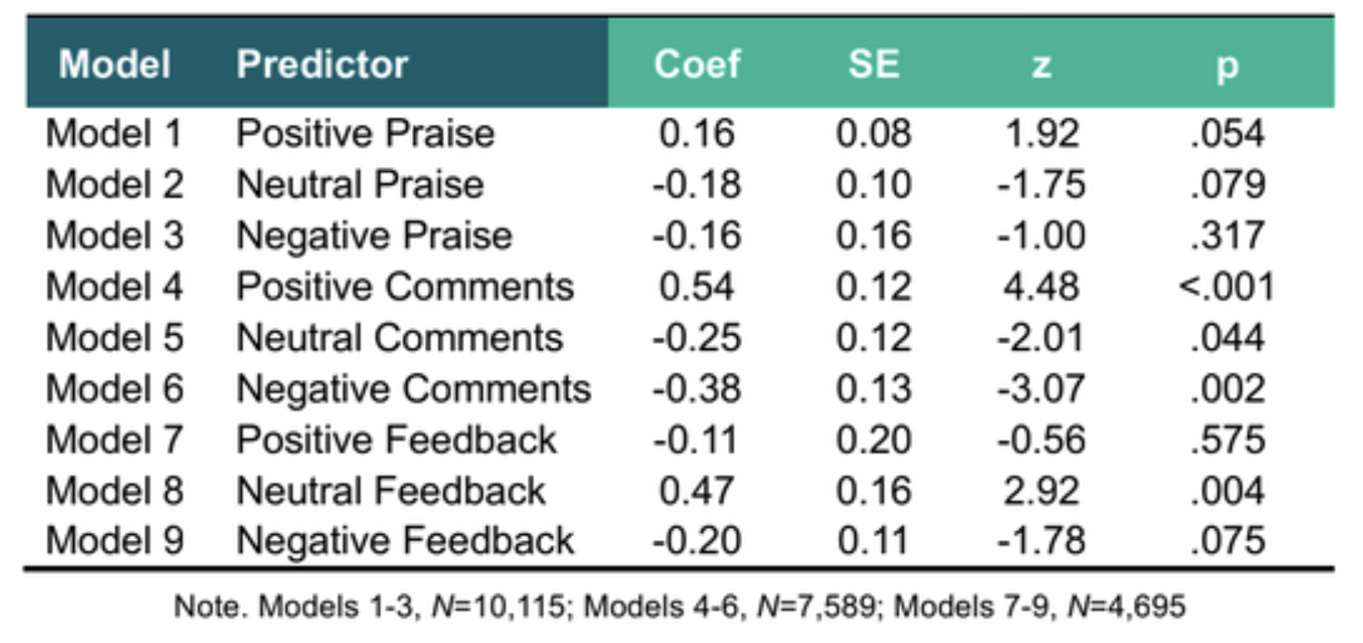Select the Coef column header
The image size is (1363, 643).
[x=696, y=65]
